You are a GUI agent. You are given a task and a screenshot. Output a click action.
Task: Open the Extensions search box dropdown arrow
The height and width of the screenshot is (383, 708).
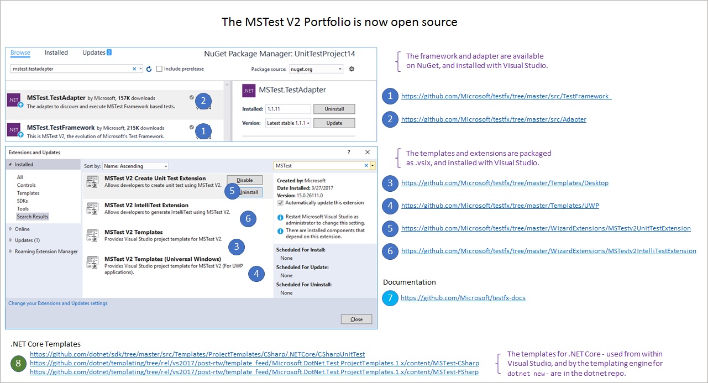(373, 165)
